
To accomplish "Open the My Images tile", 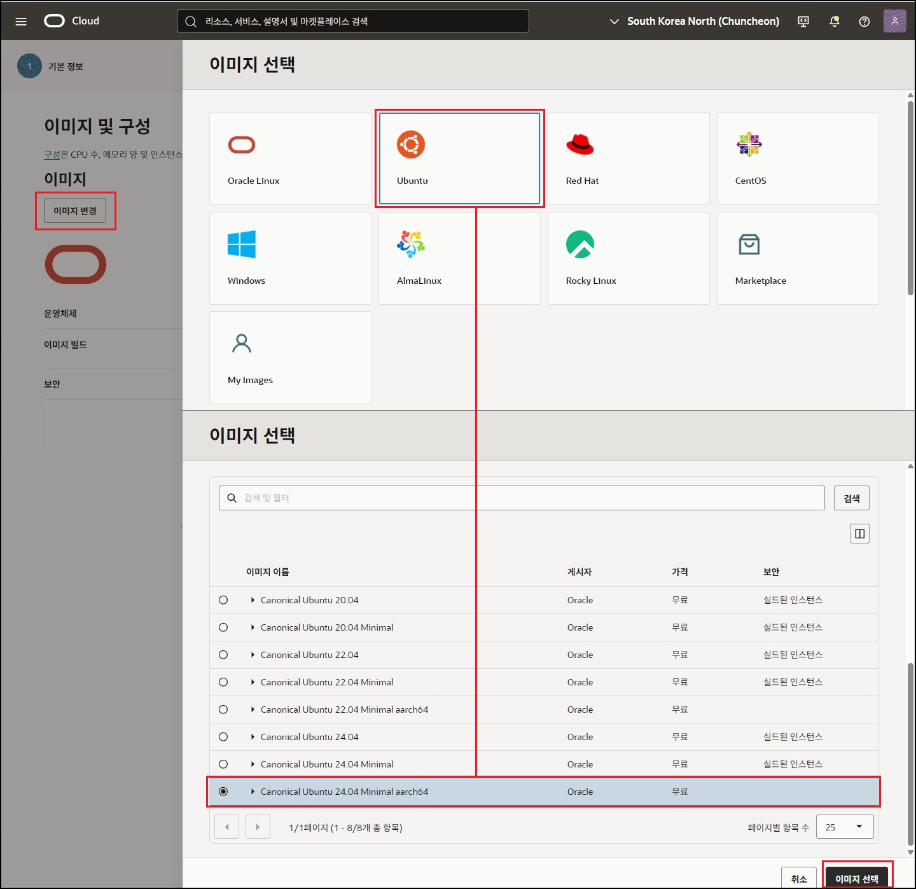I will [x=290, y=358].
